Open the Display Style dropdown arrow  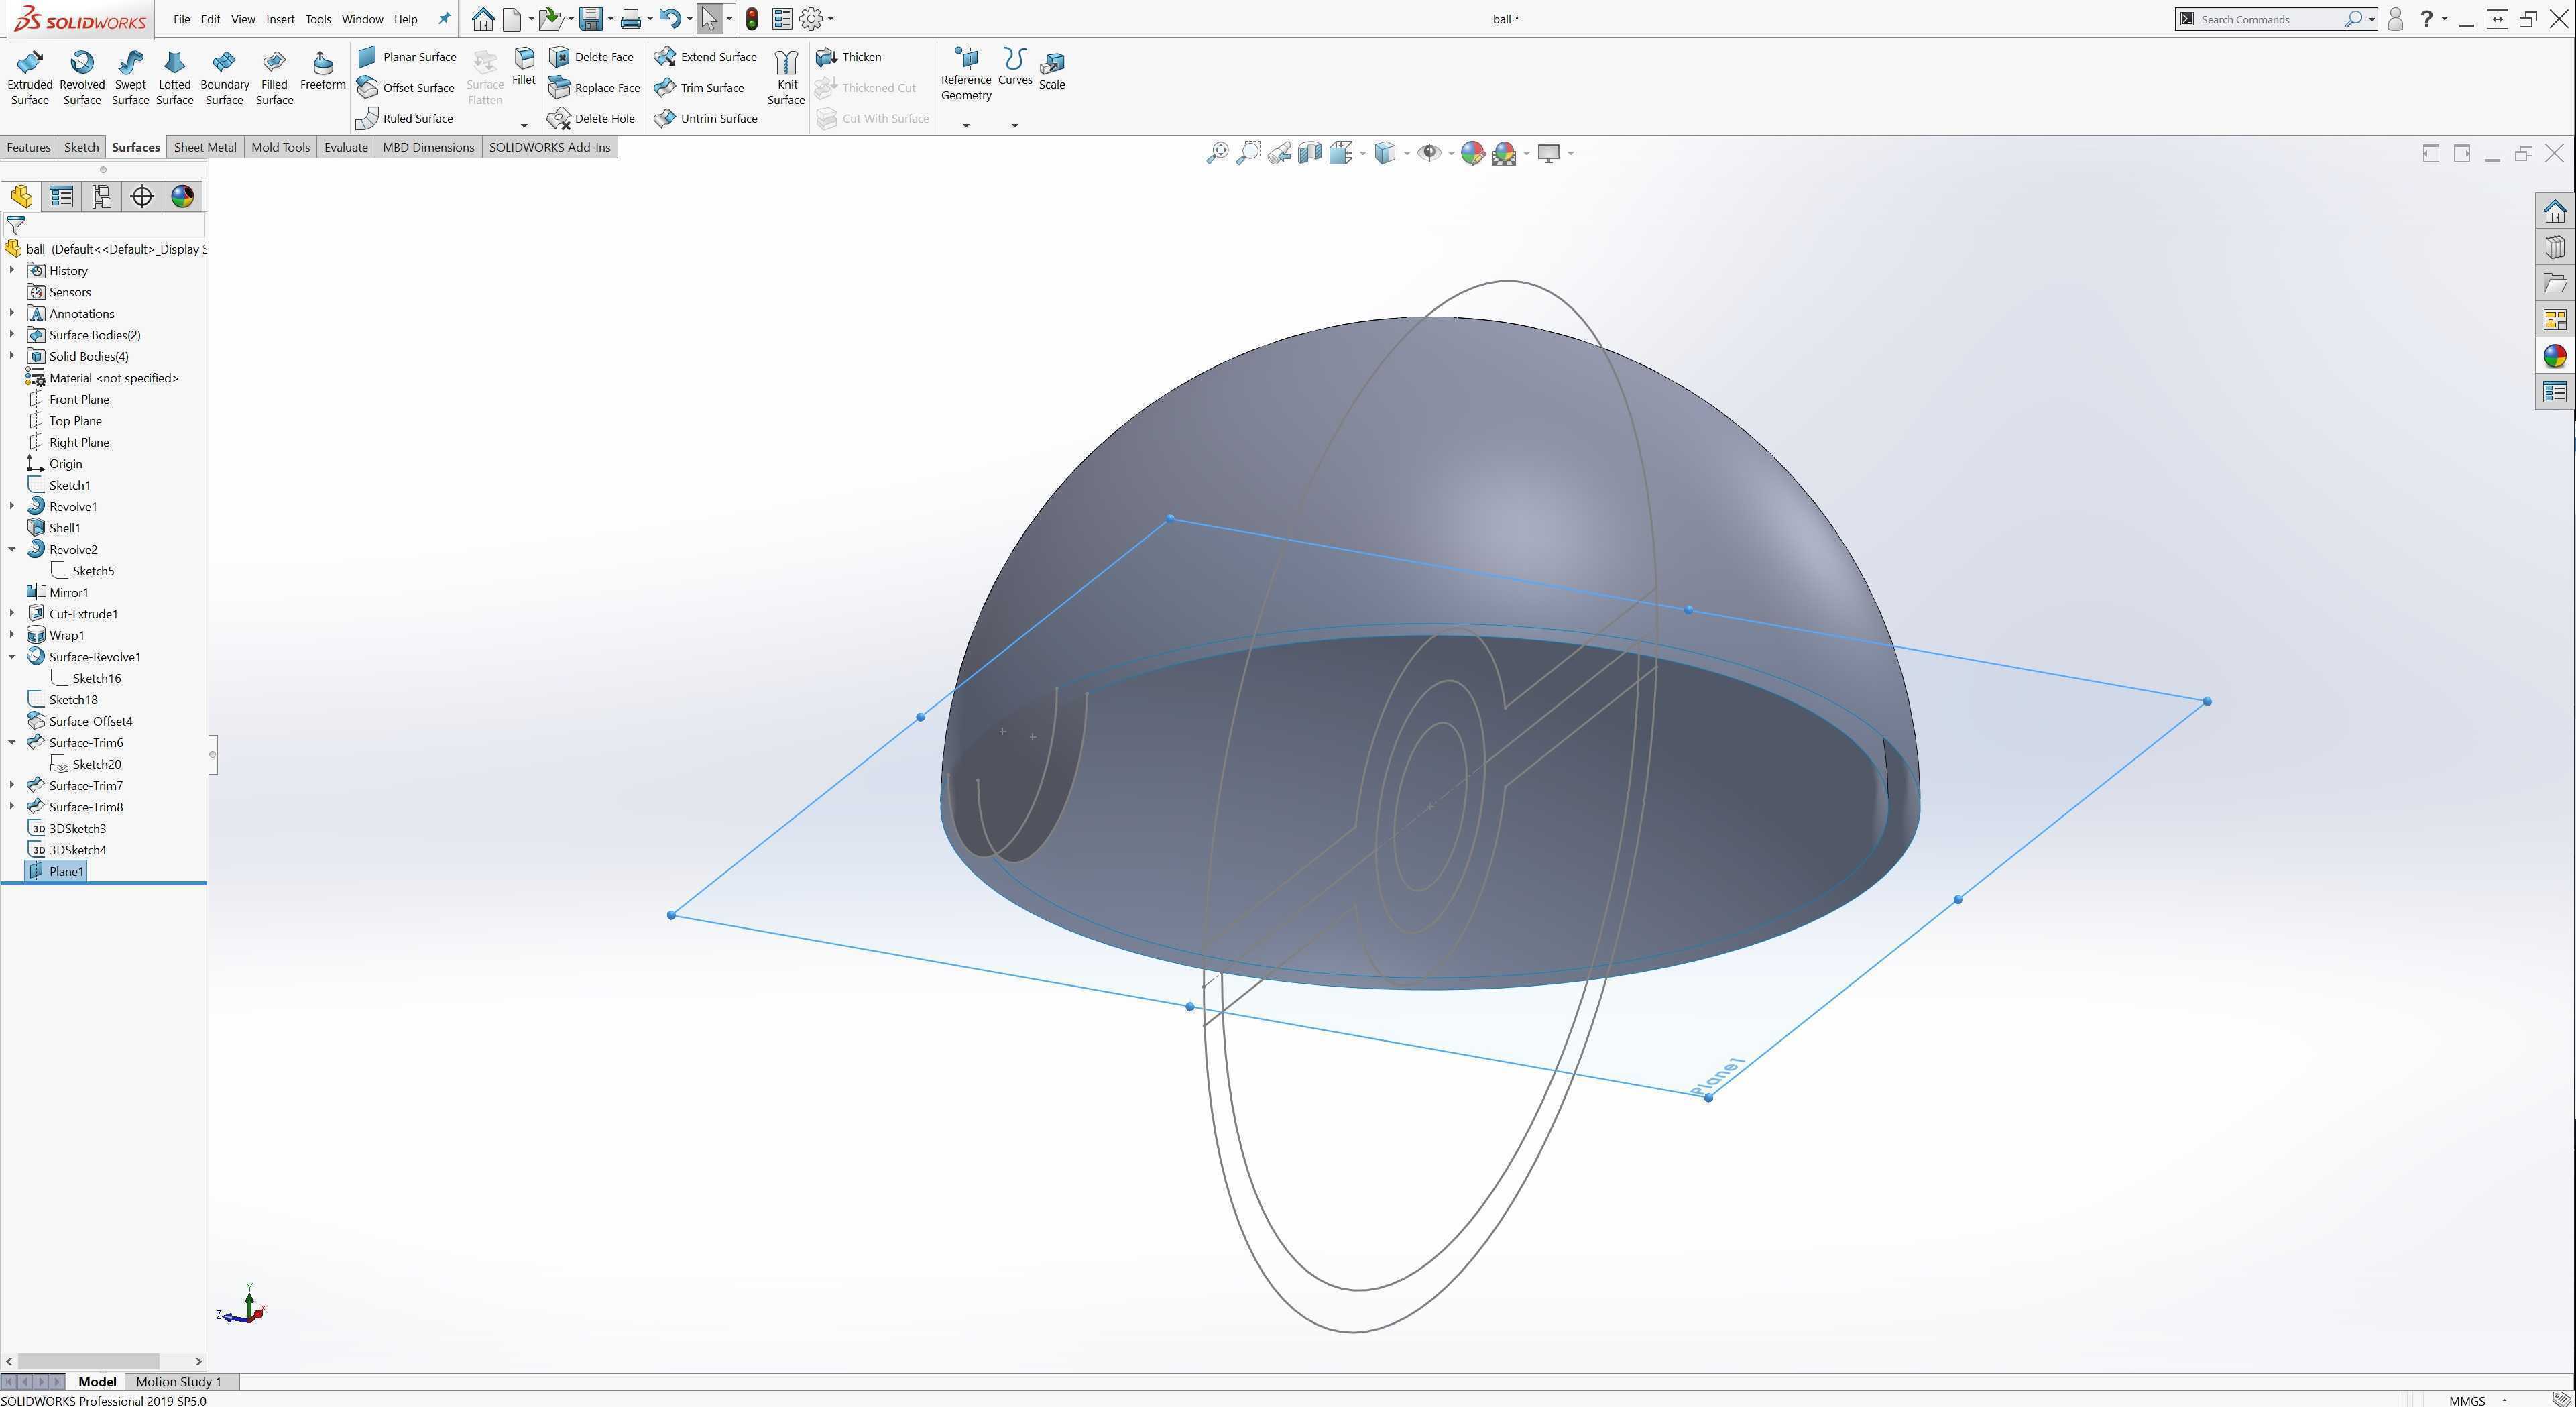(1407, 153)
